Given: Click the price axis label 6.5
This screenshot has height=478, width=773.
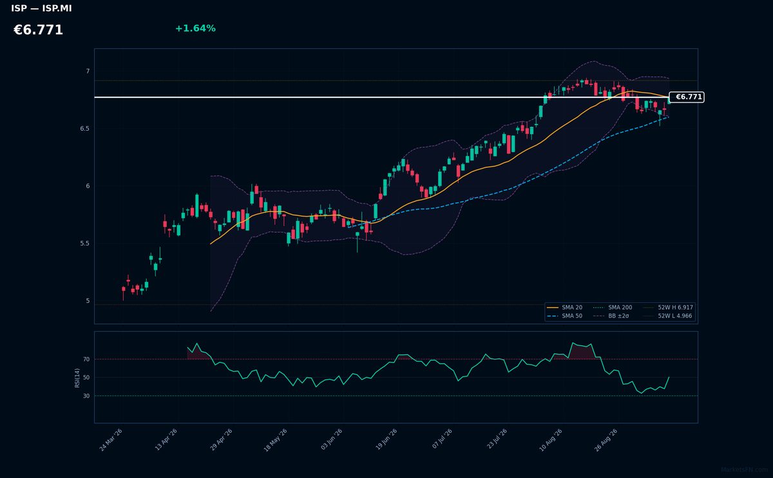Looking at the screenshot, I should pyautogui.click(x=84, y=129).
